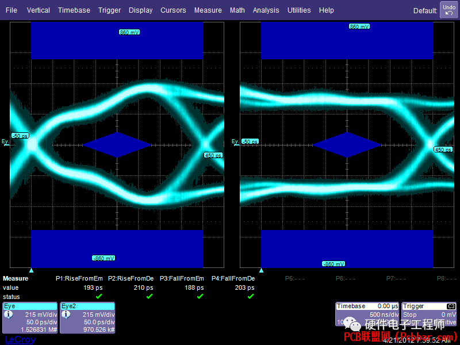Click the right grid Ey trace label
Image resolution: width=460 pixels, height=345 pixels.
coord(235,141)
